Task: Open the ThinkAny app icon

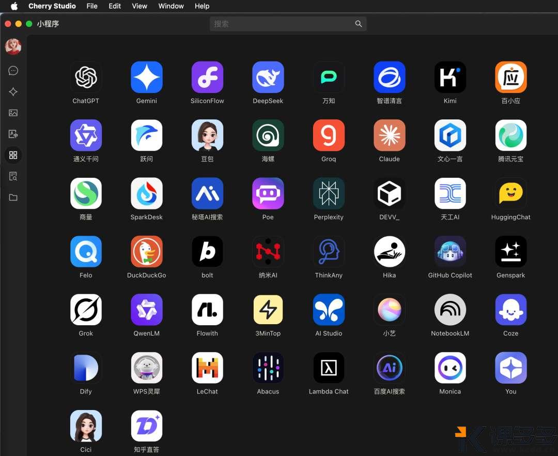Action: pos(329,251)
